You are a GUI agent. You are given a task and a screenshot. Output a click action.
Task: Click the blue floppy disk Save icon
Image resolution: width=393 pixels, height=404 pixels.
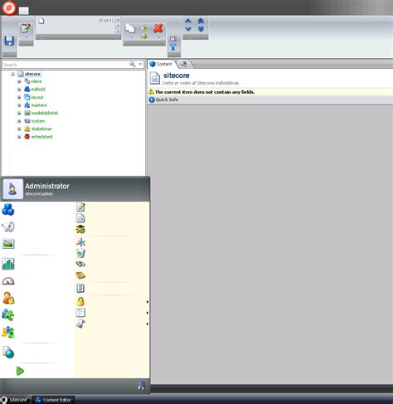point(9,41)
